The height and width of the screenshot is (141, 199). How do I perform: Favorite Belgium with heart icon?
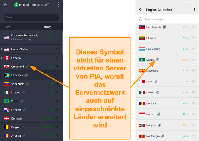pos(57,127)
